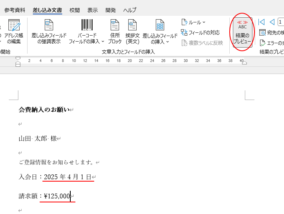The image size is (284, 214).
Task: Open the 参考資料 ribbon tab
Action: click(15, 10)
